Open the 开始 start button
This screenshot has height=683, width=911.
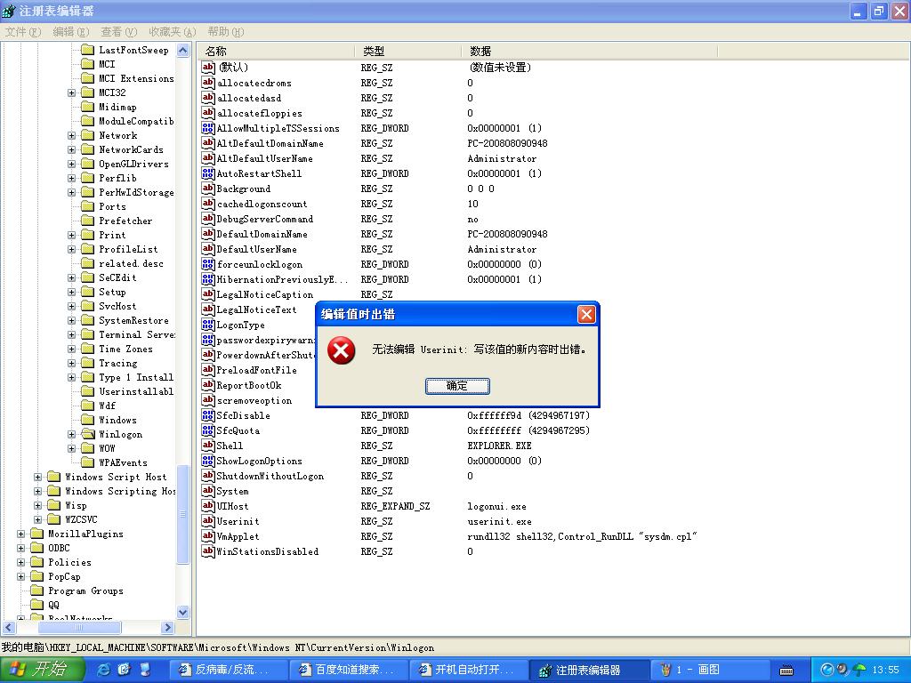43,670
